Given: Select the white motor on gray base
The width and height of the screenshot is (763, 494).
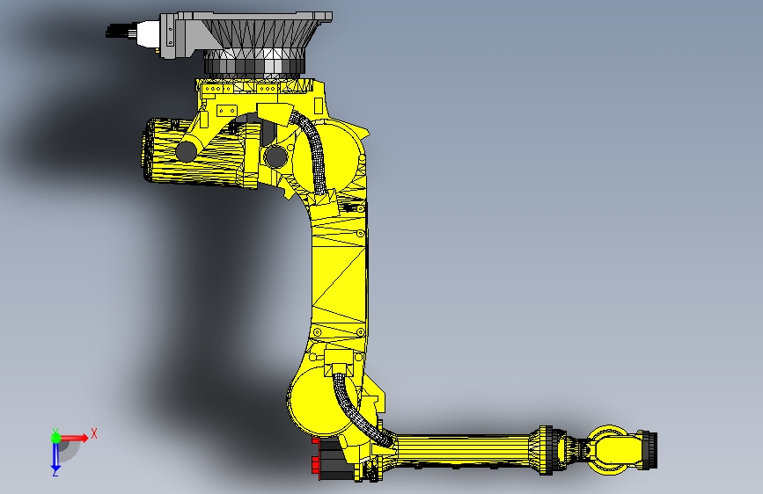Looking at the screenshot, I should click(x=148, y=34).
